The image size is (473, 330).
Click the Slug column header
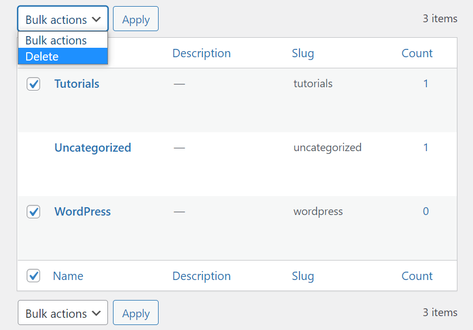pos(303,52)
